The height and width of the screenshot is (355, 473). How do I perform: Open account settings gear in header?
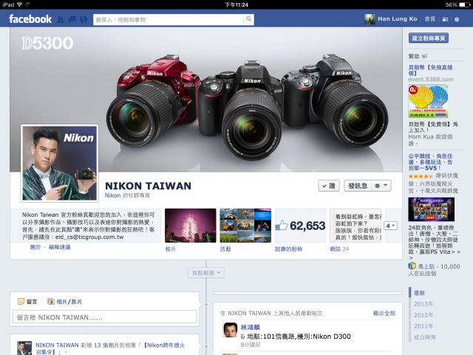457,19
